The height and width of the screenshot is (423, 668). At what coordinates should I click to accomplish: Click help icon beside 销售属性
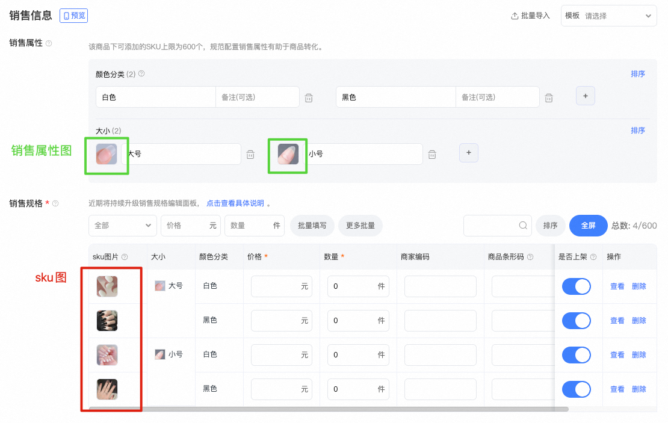click(49, 43)
